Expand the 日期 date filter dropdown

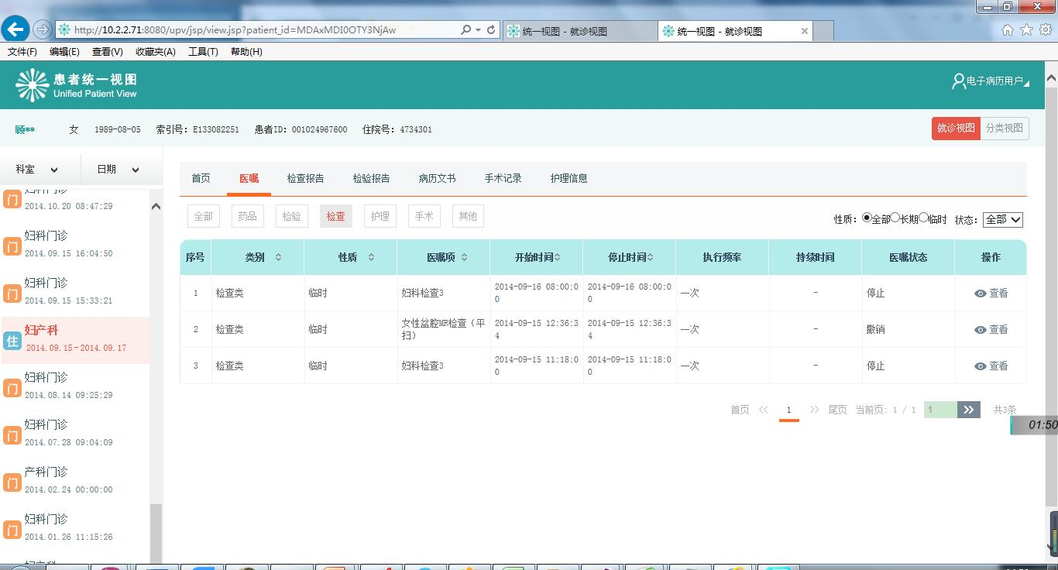[118, 170]
